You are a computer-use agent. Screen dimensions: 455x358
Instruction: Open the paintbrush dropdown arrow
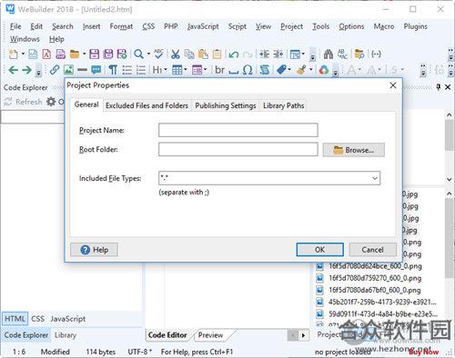[x=310, y=70]
